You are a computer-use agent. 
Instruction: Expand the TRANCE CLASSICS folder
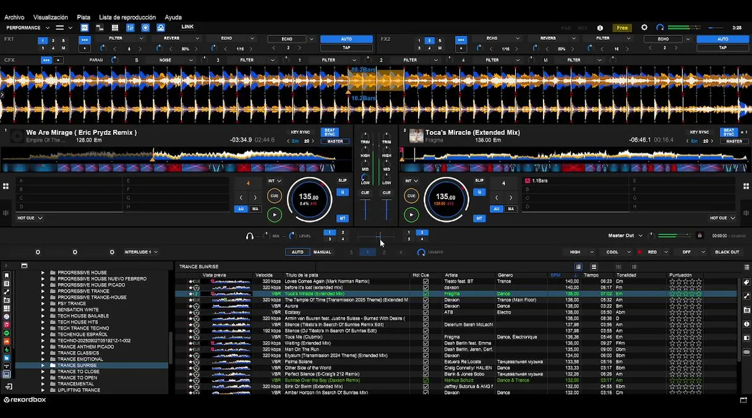point(42,353)
